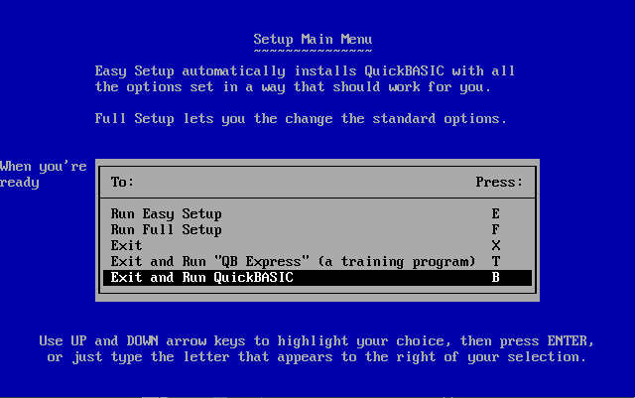The height and width of the screenshot is (398, 635).
Task: Click "(a training program)" text in the menu
Action: (x=396, y=262)
